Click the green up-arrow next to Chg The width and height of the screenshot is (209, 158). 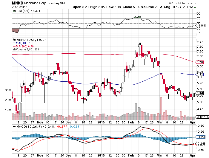point(195,7)
